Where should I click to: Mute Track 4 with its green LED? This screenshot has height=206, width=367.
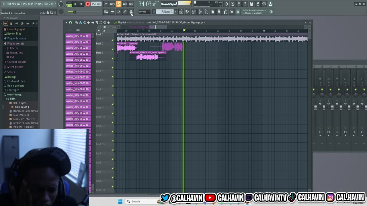[x=113, y=68]
